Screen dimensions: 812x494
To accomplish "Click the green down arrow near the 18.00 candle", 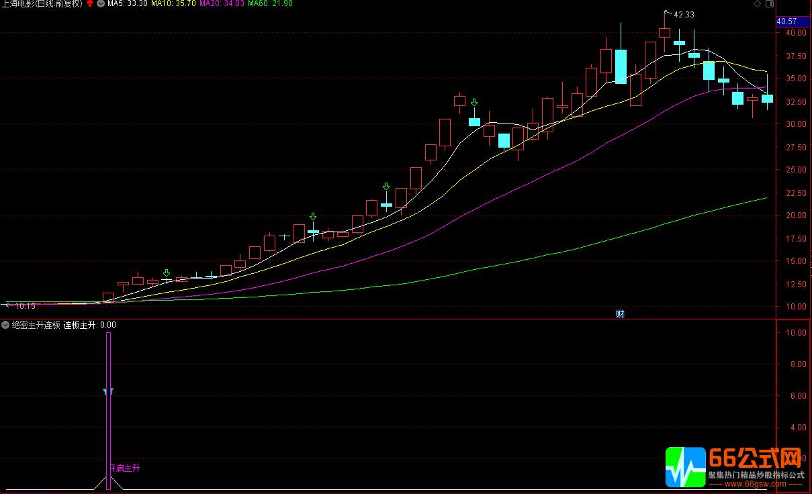I will 313,217.
